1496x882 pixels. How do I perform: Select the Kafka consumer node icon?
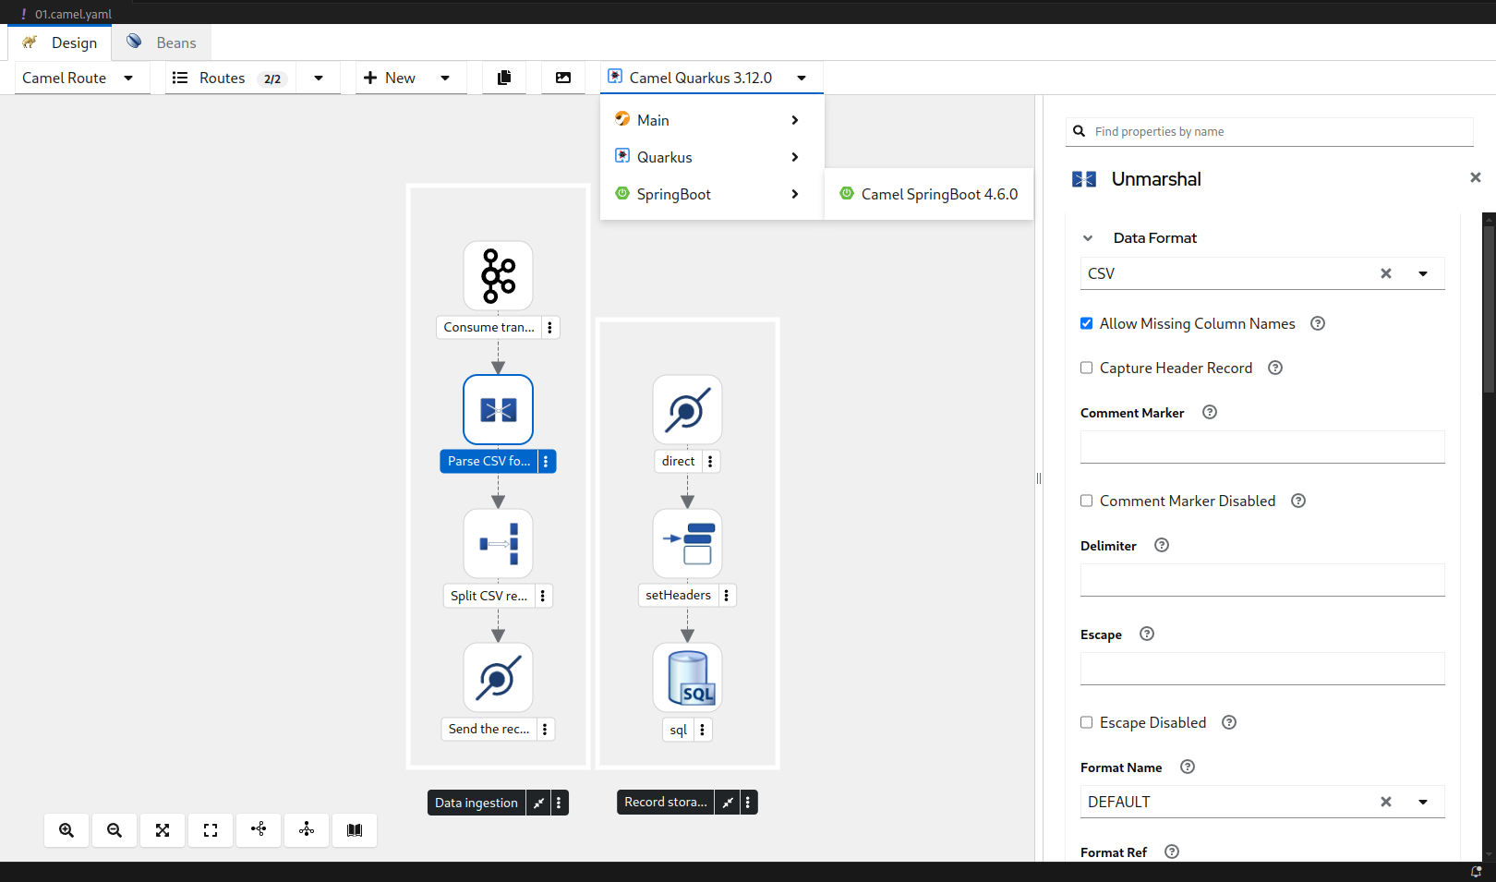[x=498, y=276]
